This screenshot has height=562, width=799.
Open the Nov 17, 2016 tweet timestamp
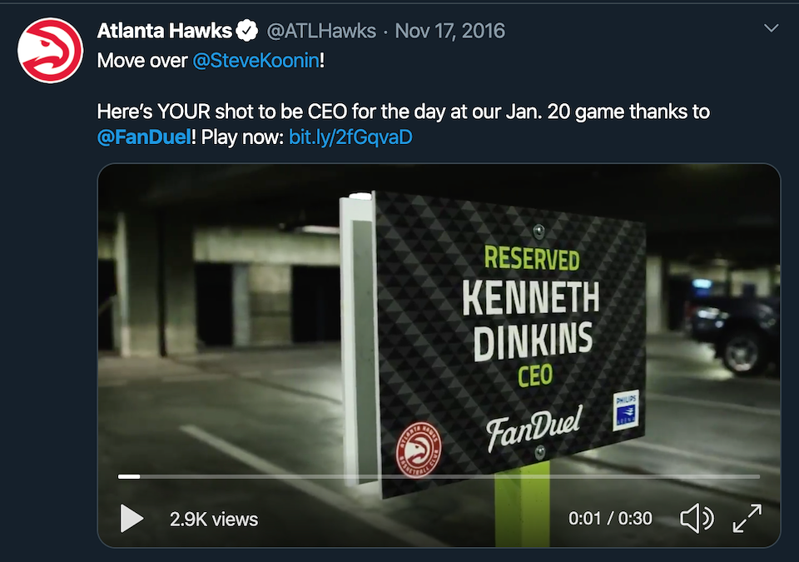(x=449, y=32)
